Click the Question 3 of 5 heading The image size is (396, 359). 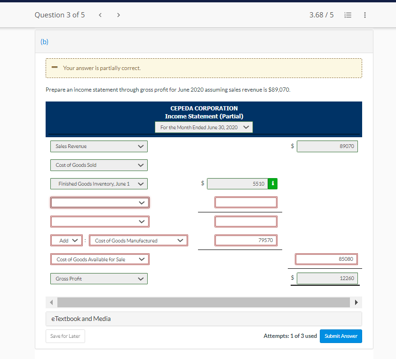60,15
